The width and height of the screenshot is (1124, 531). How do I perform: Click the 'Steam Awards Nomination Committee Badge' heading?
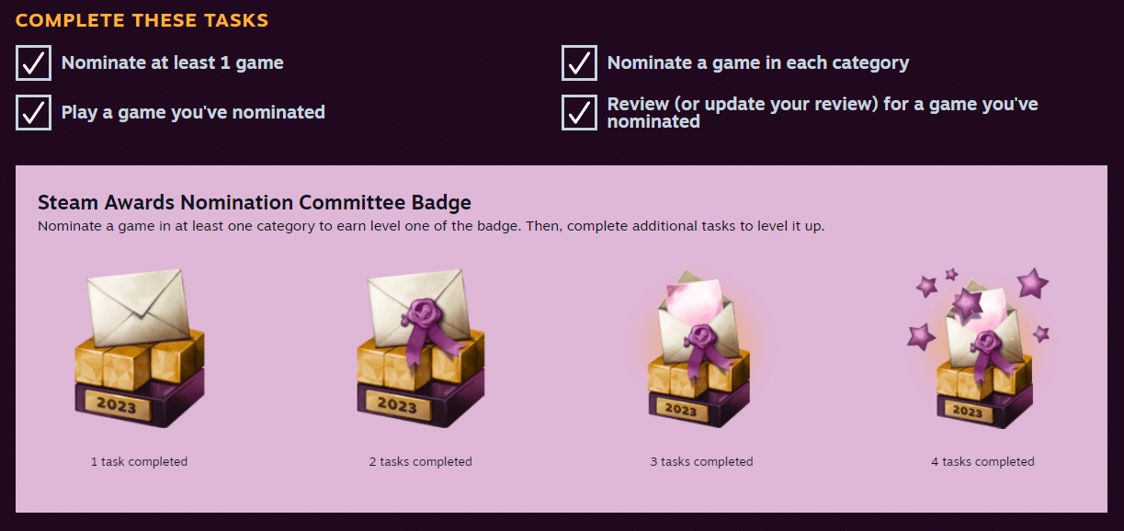point(255,202)
